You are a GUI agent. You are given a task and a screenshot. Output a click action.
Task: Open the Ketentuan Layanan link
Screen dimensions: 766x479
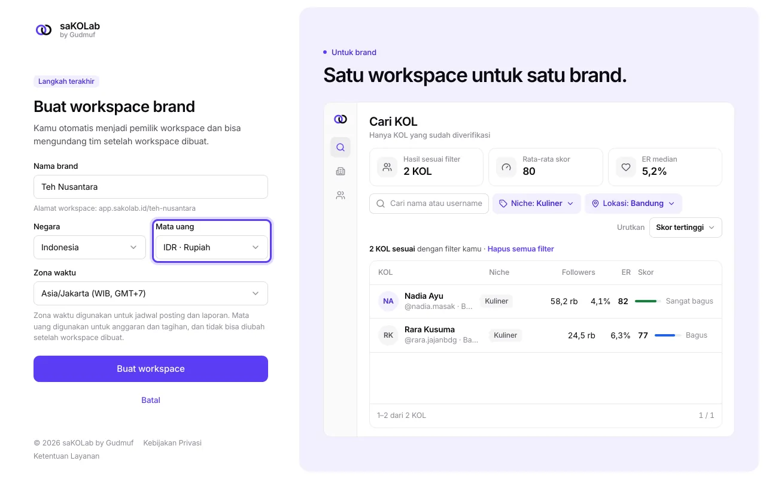tap(66, 456)
